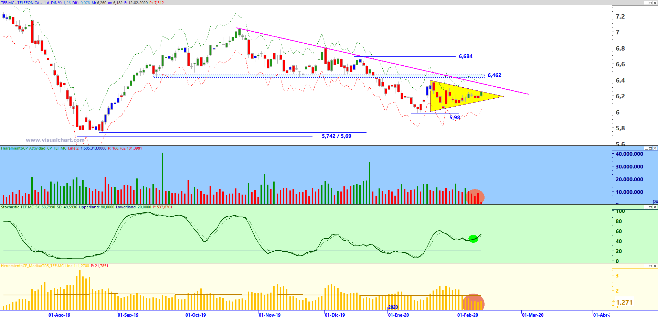This screenshot has height=317, width=658.
Task: Click the 01-Feb-20 date on the time axis
Action: [468, 315]
